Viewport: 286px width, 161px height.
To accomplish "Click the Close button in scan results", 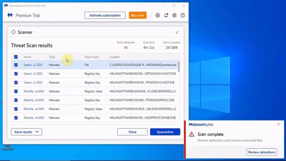I will (x=132, y=132).
